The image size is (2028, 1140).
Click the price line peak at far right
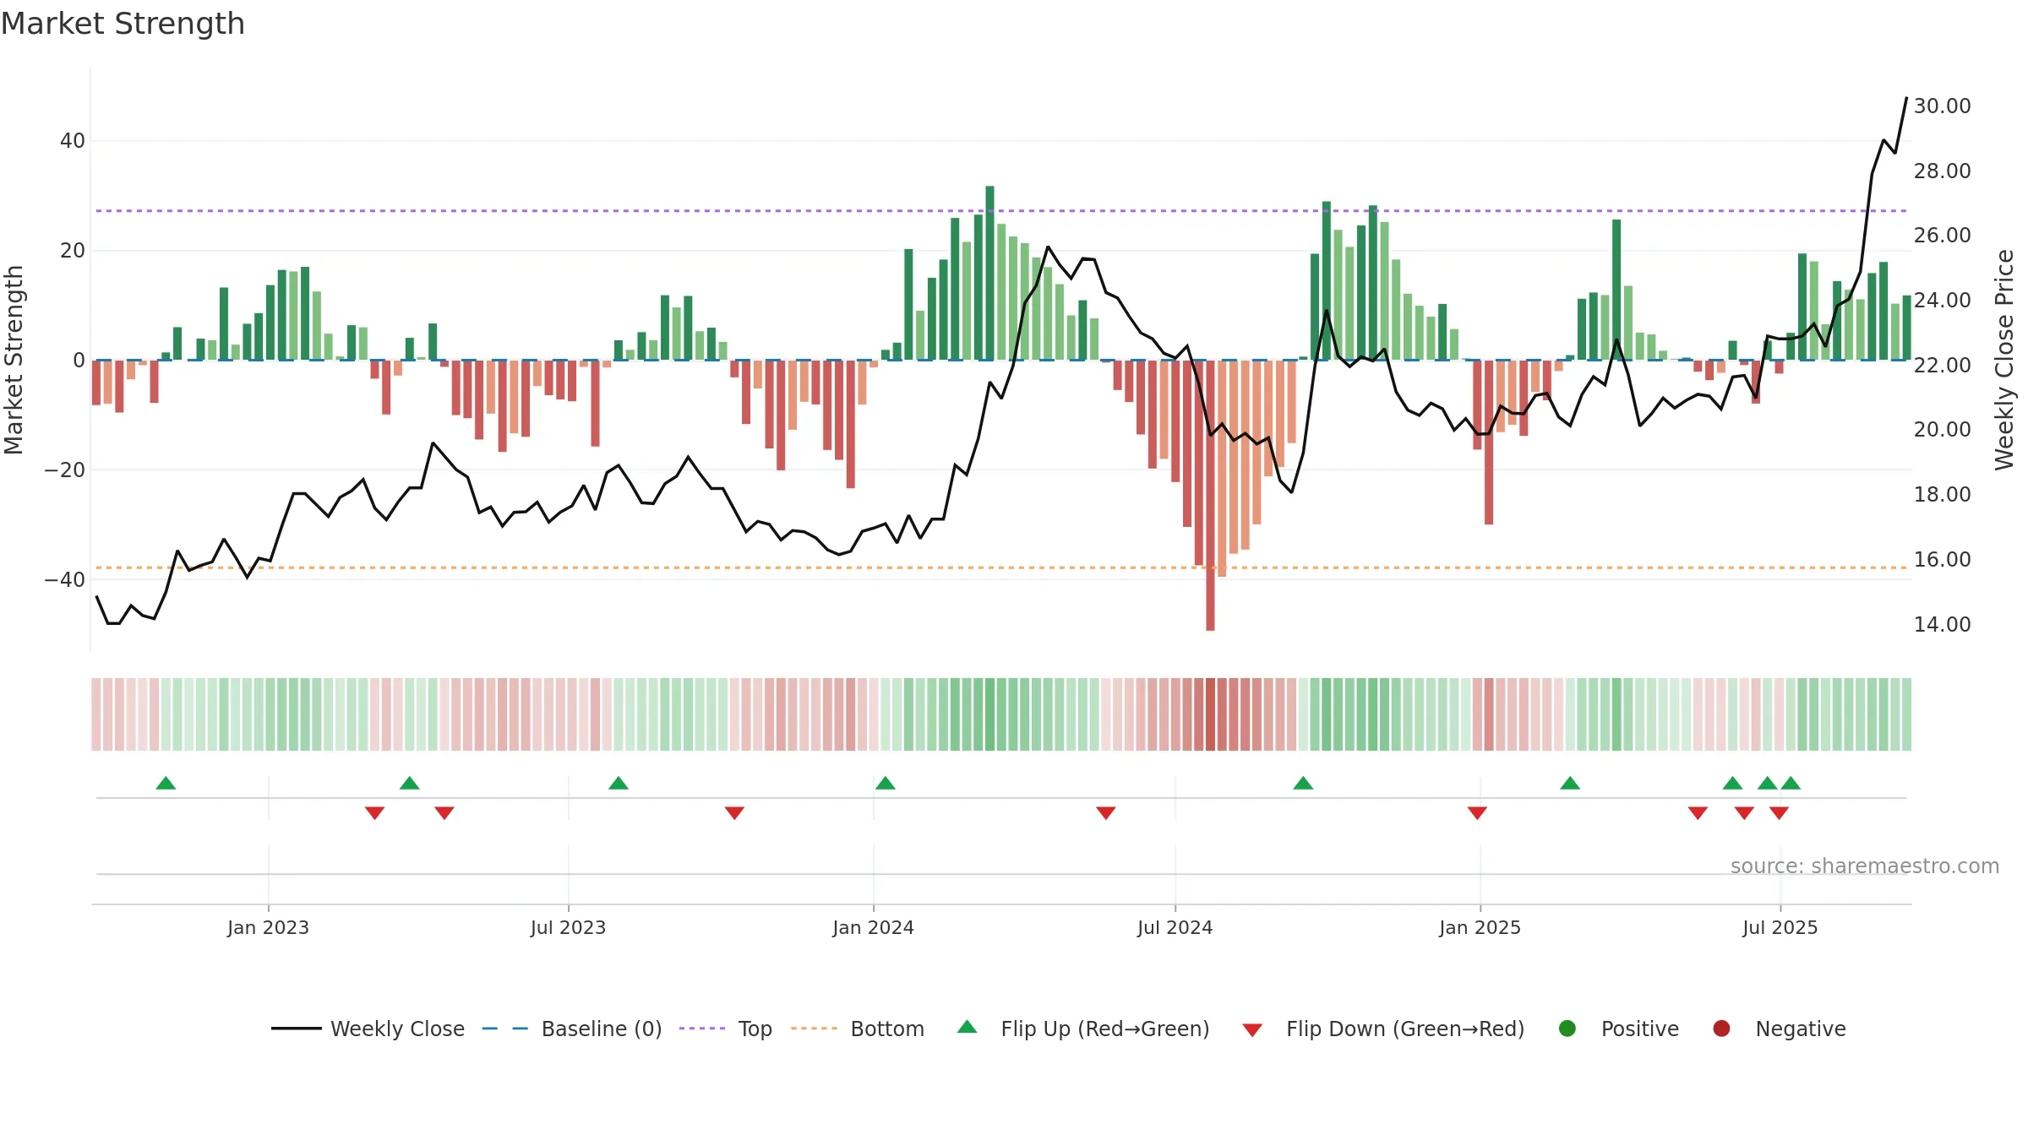[1906, 99]
